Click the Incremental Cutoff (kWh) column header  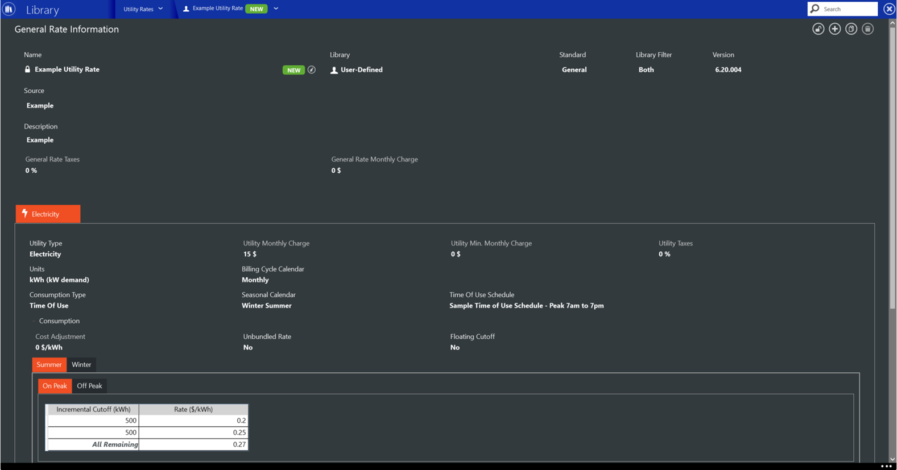click(x=93, y=409)
